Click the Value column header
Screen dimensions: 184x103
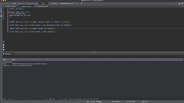point(30,60)
